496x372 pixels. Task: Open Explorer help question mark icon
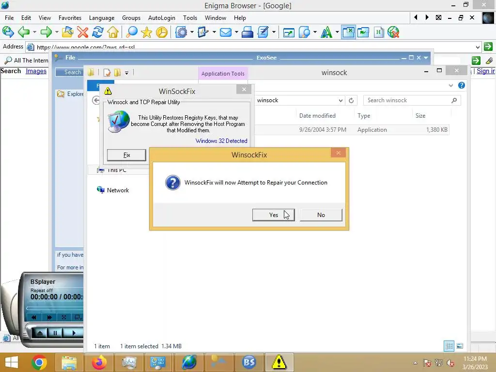pos(462,85)
